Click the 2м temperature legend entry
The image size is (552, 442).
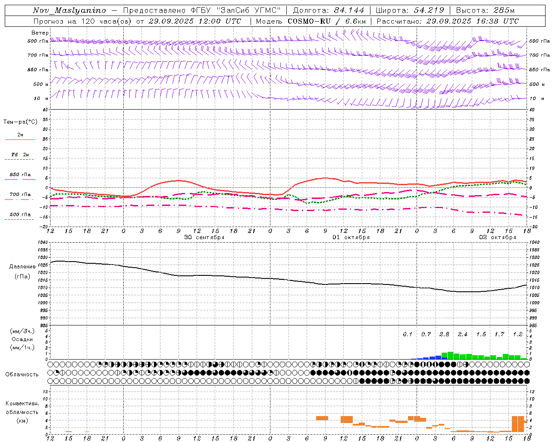(20, 135)
